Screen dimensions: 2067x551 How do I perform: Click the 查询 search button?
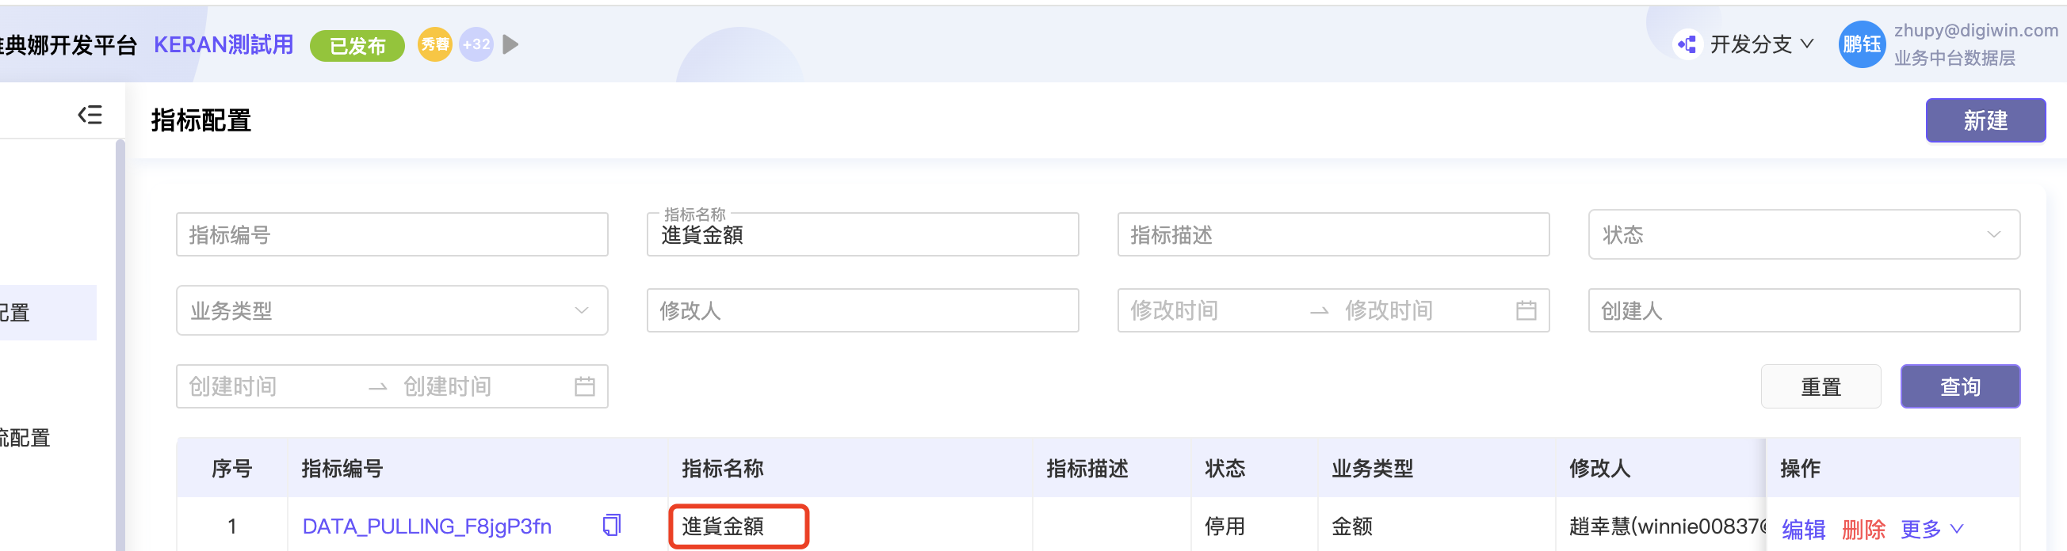[1959, 386]
